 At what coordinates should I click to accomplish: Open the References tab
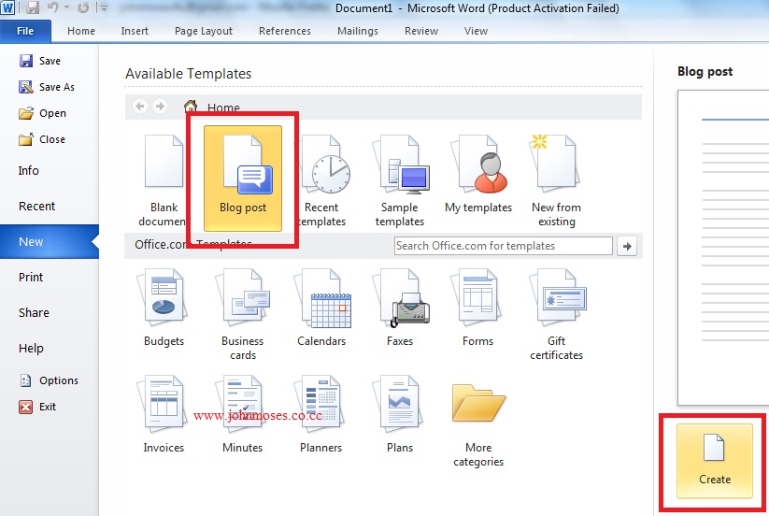[284, 31]
